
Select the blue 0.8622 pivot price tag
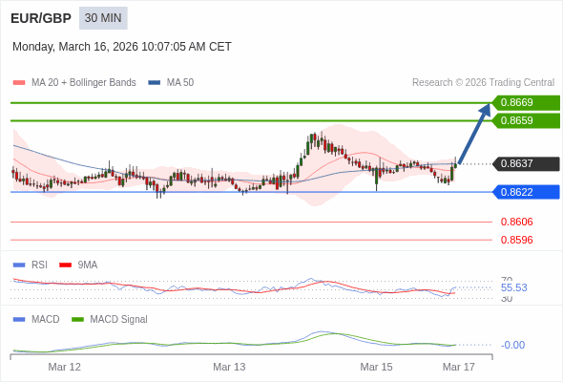(x=526, y=192)
